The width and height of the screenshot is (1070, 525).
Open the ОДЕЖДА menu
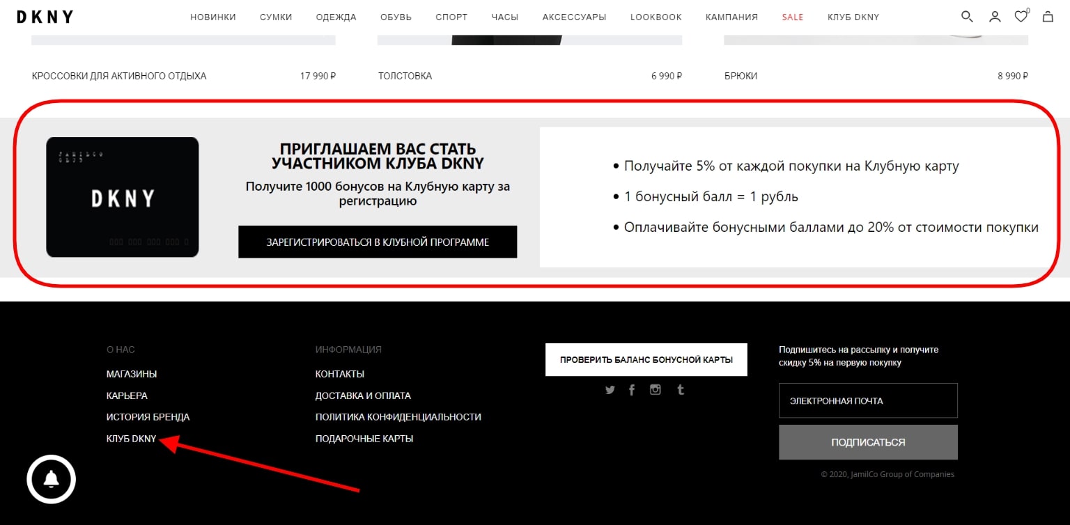[336, 17]
